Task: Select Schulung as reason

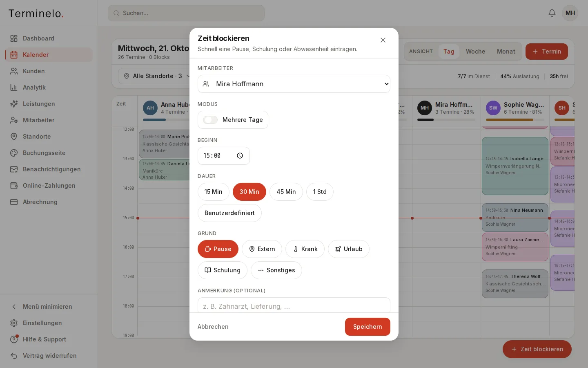Action: point(223,270)
